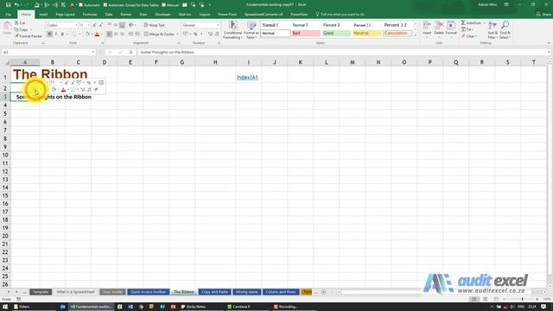Image resolution: width=553 pixels, height=311 pixels.
Task: Toggle Italic formatting
Action: point(55,35)
